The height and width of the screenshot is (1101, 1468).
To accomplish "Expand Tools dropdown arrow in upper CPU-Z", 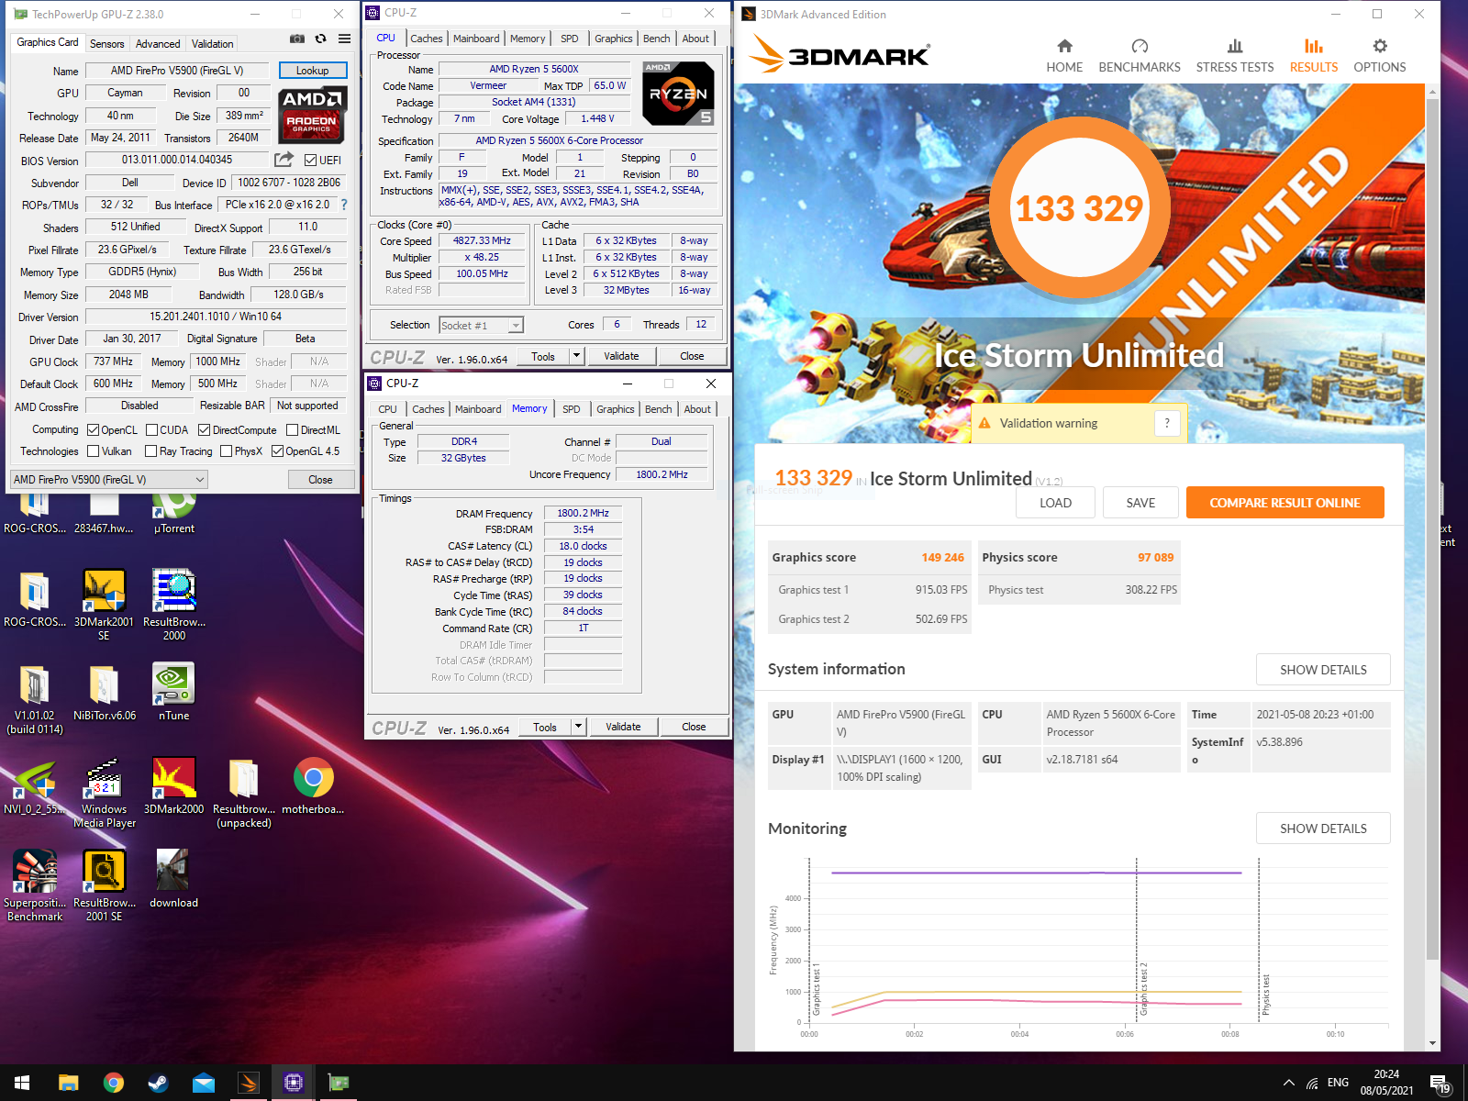I will click(576, 356).
